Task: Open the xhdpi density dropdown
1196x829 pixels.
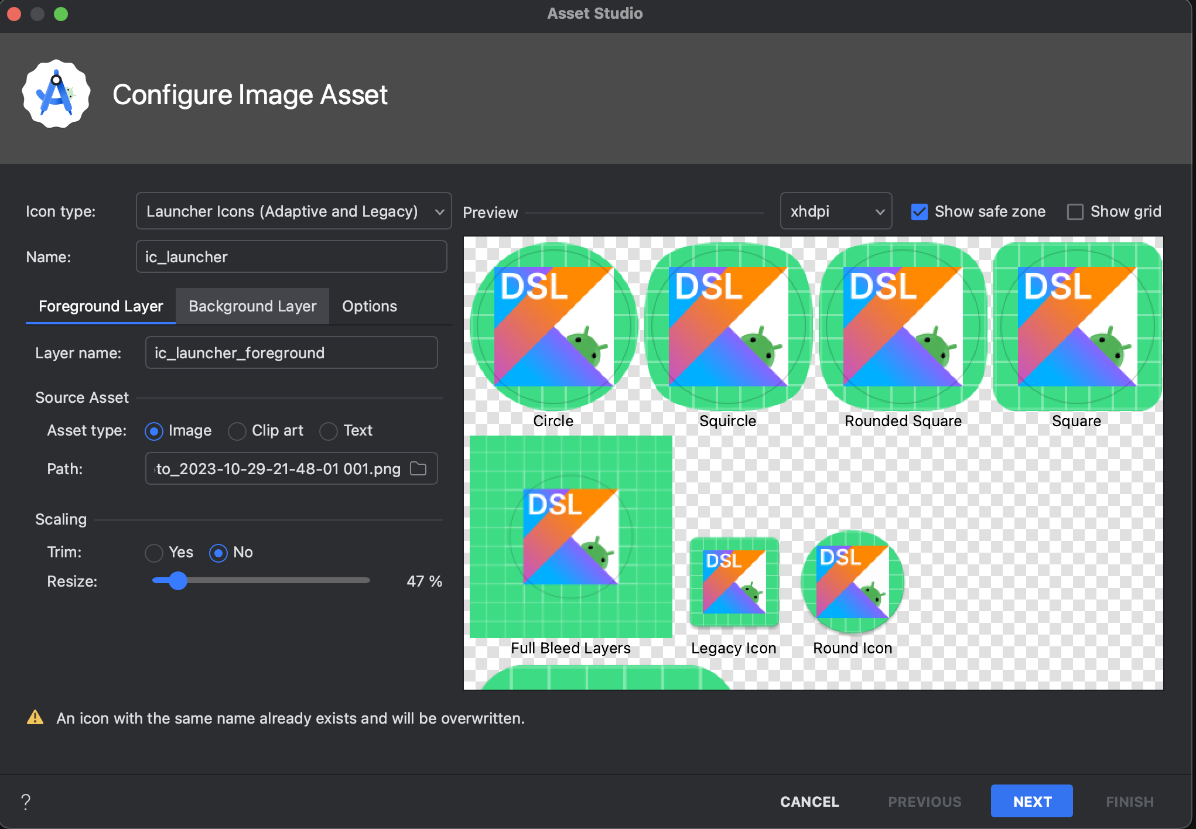Action: click(x=835, y=211)
